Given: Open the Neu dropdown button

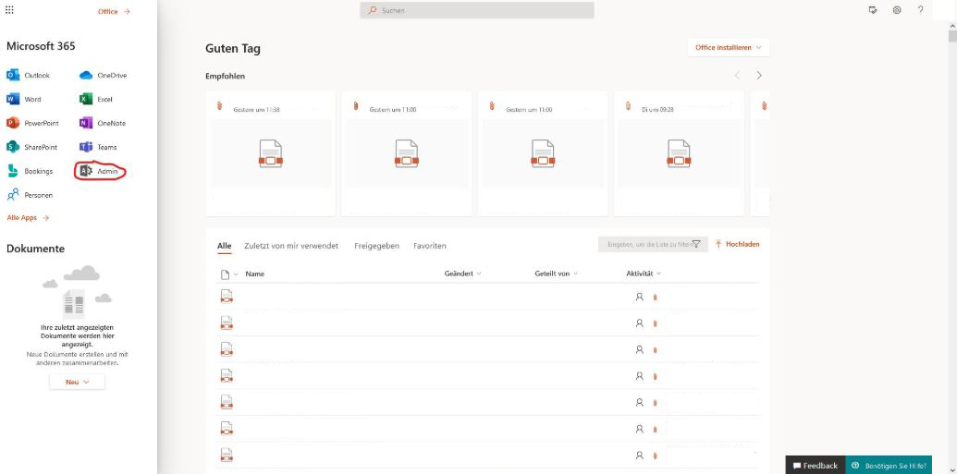Looking at the screenshot, I should coord(77,382).
